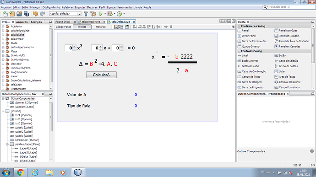Viewport: 316px width, 177px height.
Task: Collapse the JFrame navigator node
Action: (x=3, y=111)
